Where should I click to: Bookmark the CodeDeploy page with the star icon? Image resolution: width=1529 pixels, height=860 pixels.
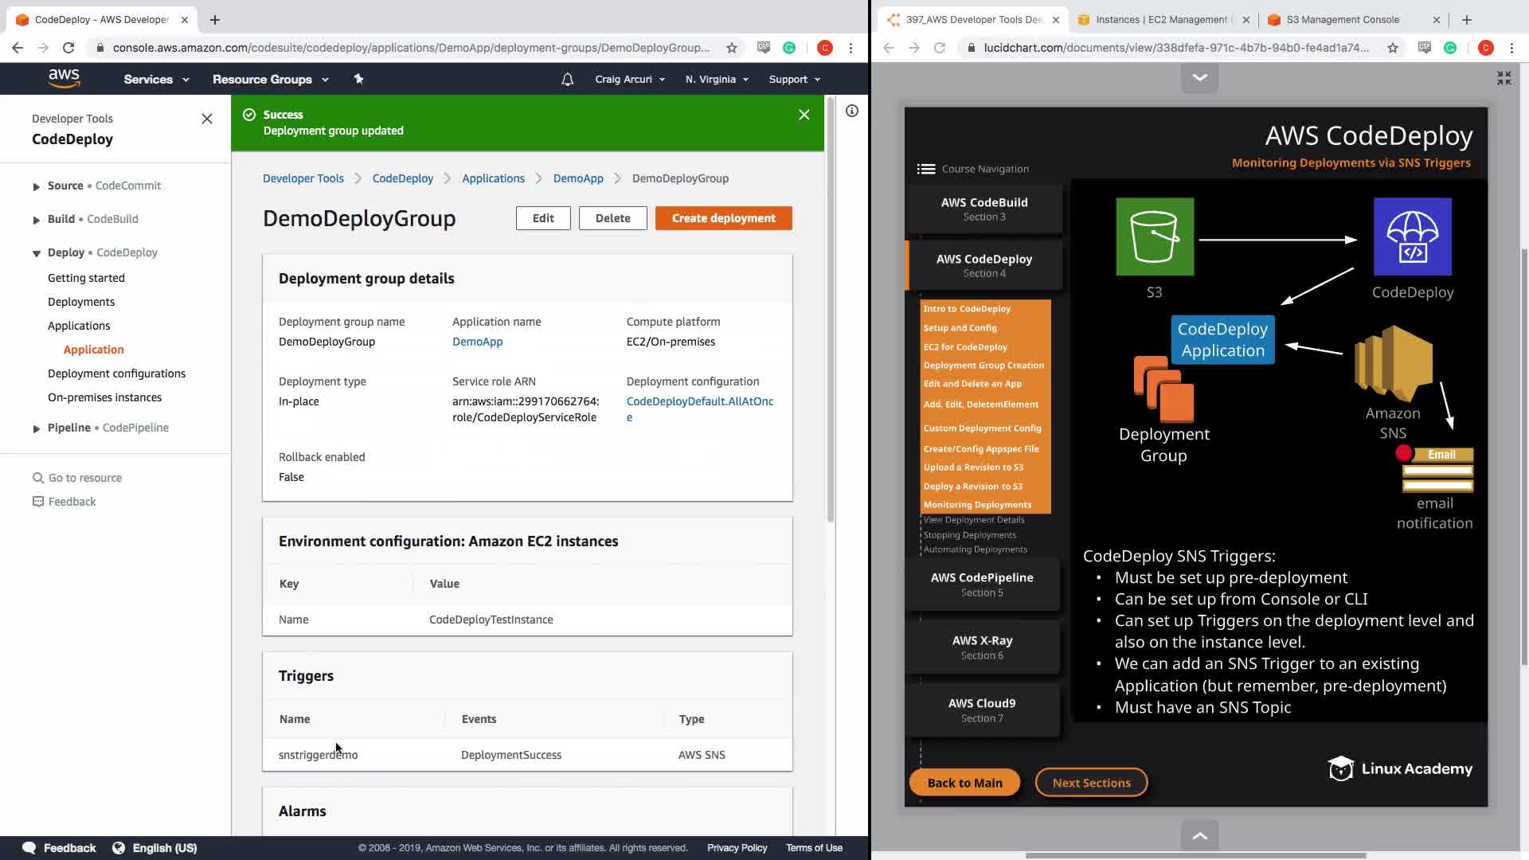pos(731,48)
